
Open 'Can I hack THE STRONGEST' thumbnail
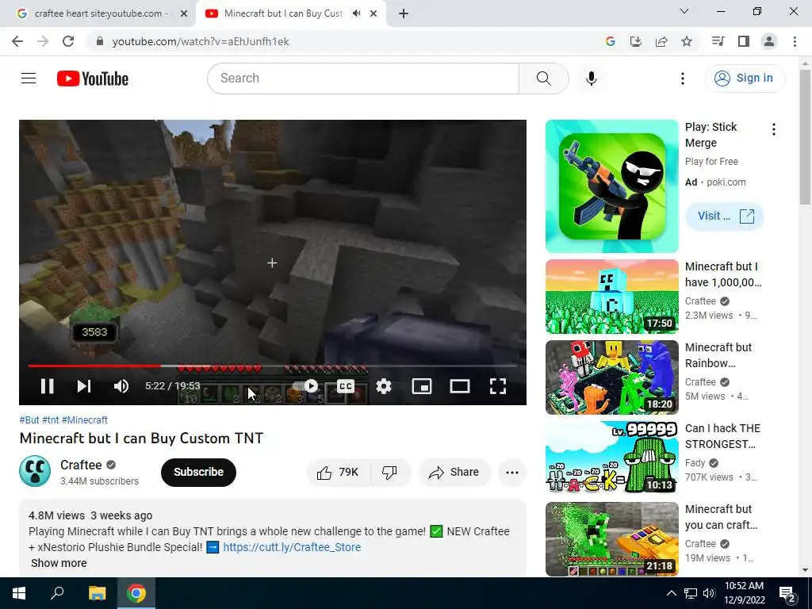(x=611, y=458)
